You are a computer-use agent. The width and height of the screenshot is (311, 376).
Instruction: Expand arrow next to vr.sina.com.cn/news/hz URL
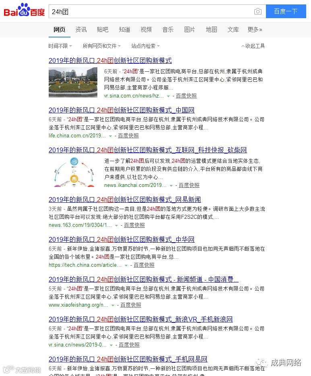tap(168, 96)
